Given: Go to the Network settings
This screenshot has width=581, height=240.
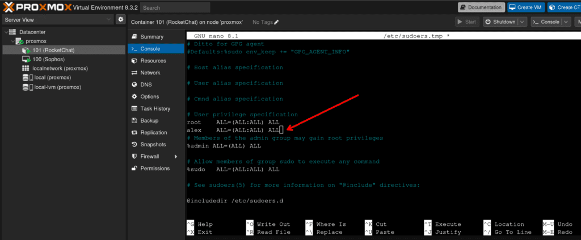Looking at the screenshot, I should (150, 73).
